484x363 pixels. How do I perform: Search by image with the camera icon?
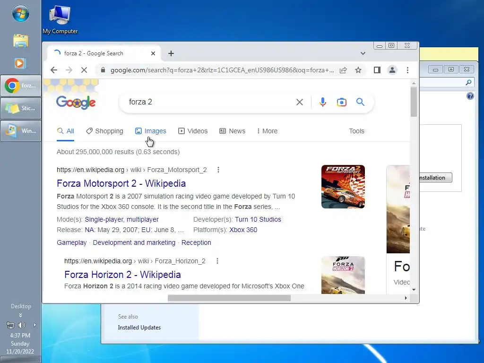coord(341,102)
